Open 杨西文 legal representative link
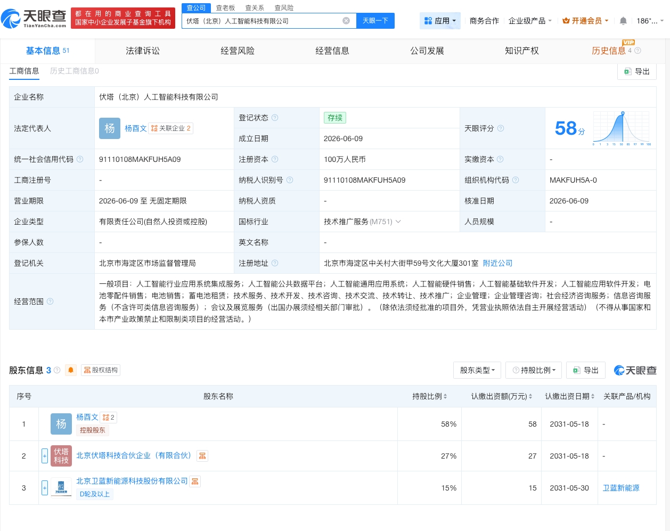This screenshot has height=531, width=670. (136, 128)
